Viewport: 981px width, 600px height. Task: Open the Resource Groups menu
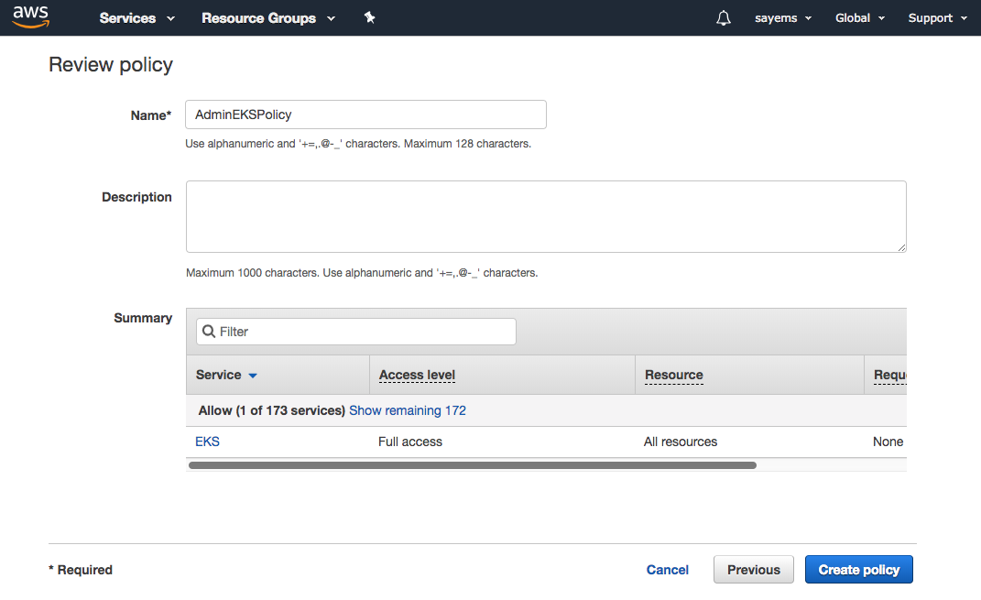tap(268, 18)
